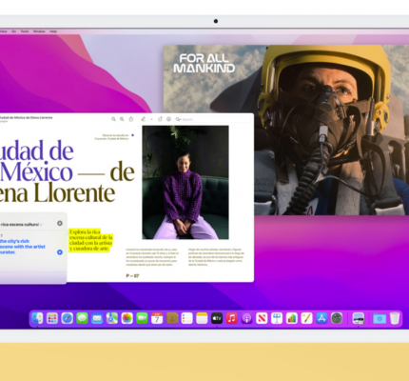The width and height of the screenshot is (409, 381).
Task: Click the 'Llorente' headline text
Action: tap(74, 192)
